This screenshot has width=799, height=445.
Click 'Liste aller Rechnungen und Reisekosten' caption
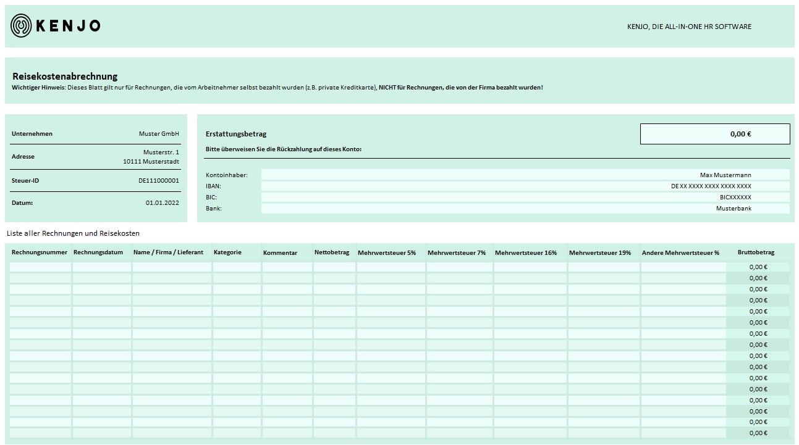(74, 233)
